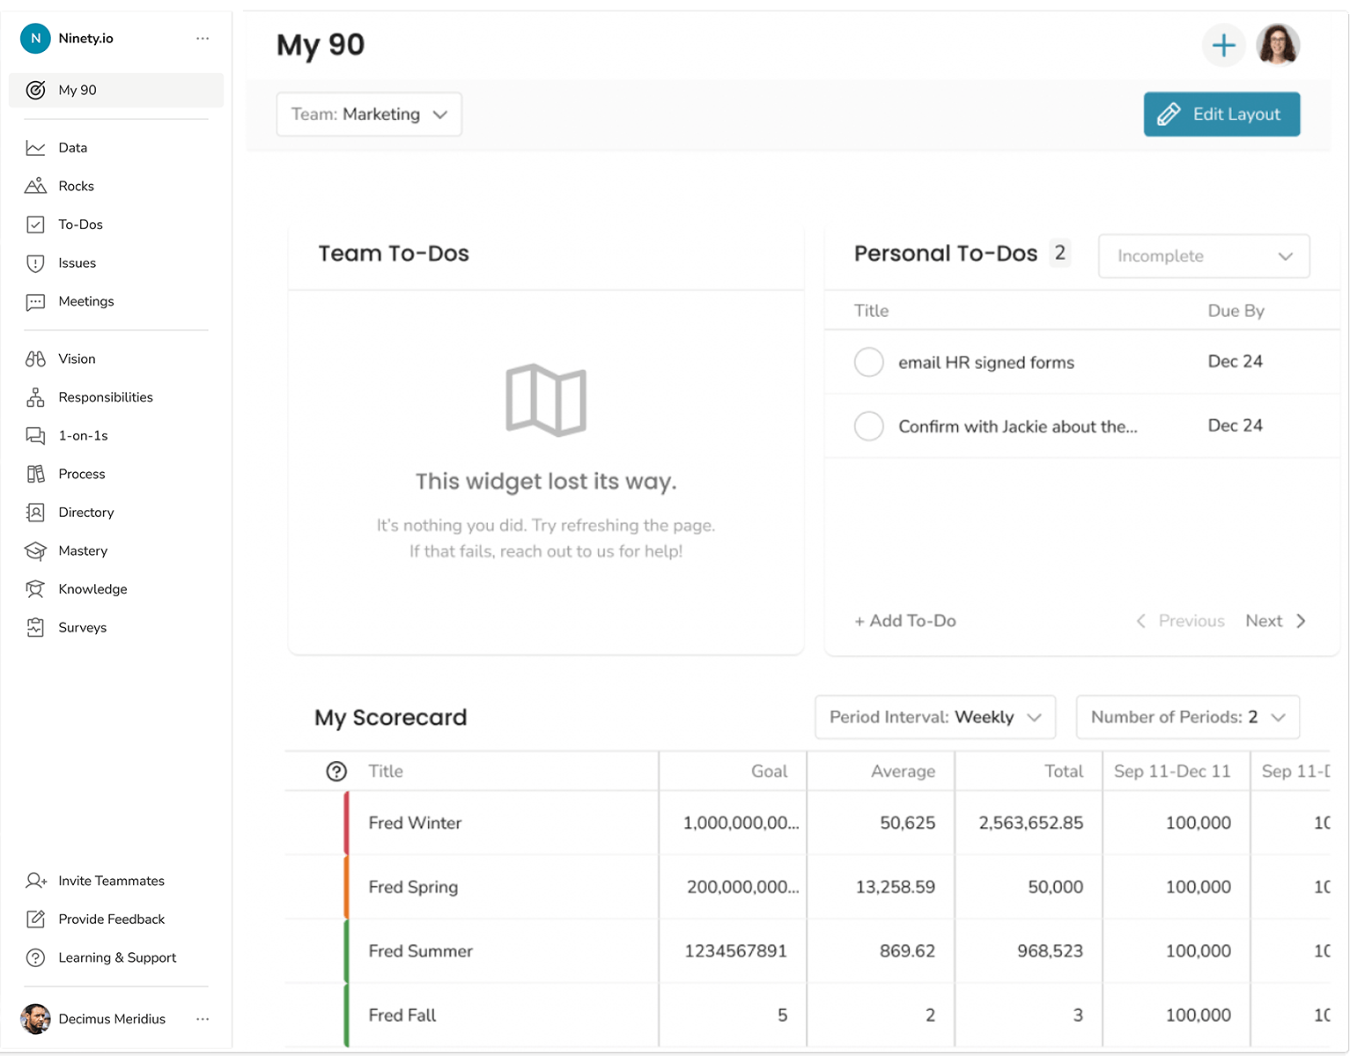Screen dimensions: 1350x1056
Task: Click the Data chart icon
Action: [x=35, y=148]
